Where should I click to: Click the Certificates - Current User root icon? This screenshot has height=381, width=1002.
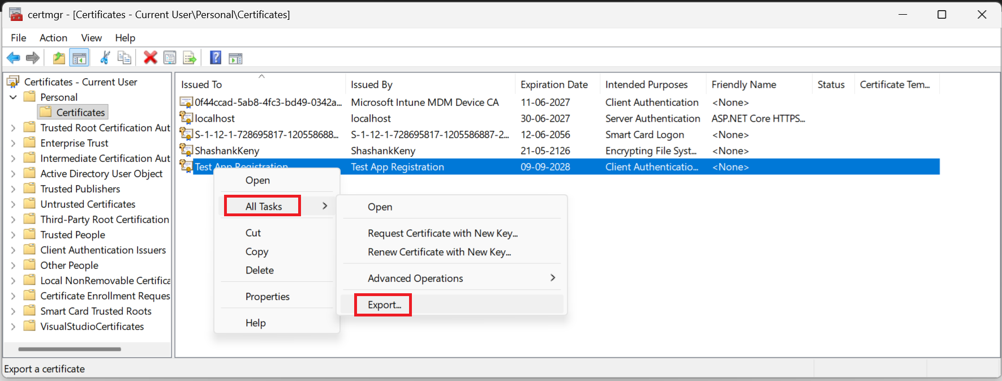pyautogui.click(x=13, y=82)
